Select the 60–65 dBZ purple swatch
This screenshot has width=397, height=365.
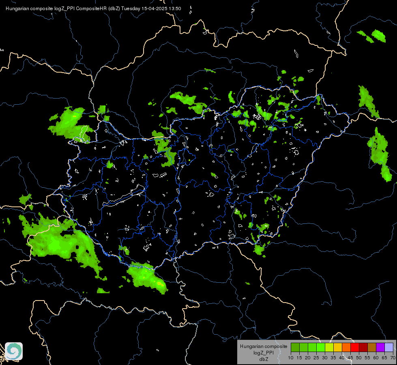380,347
